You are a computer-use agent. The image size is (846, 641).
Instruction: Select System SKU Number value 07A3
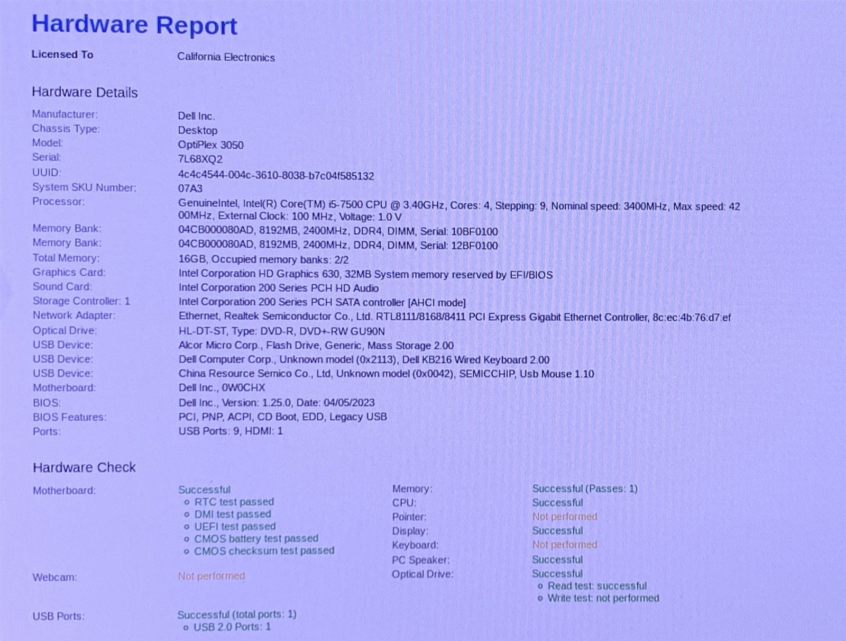point(190,188)
